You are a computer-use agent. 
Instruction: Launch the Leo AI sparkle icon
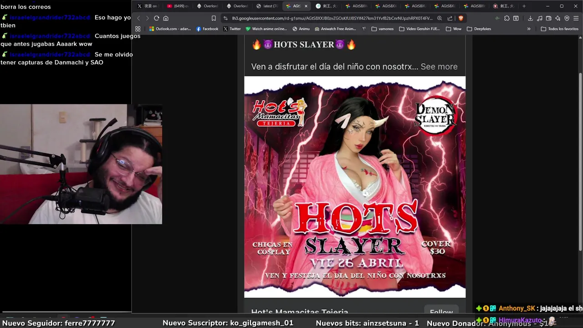coord(558,18)
